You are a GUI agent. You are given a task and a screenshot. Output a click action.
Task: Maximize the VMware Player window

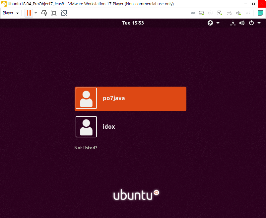pos(254,4)
